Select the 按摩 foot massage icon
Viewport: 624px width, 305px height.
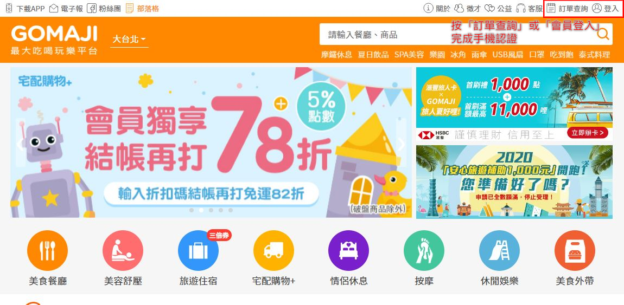(424, 251)
